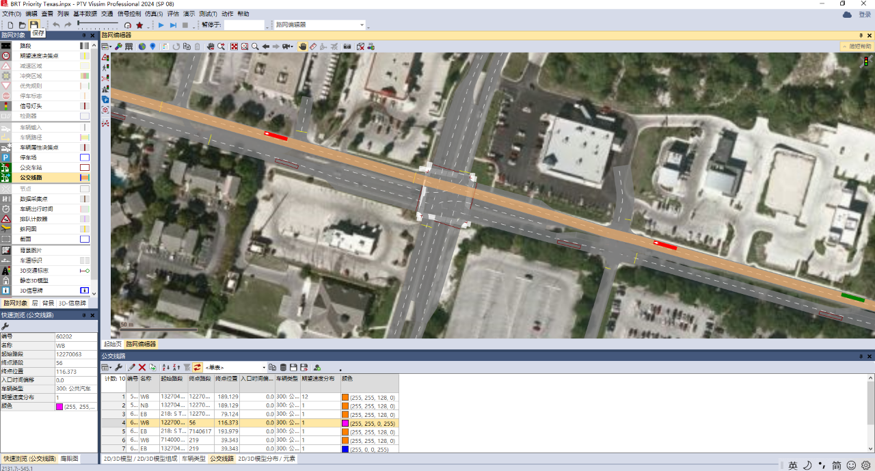The height and width of the screenshot is (471, 875).
Task: Sort transit lines ascending A-Z
Action: (x=165, y=367)
